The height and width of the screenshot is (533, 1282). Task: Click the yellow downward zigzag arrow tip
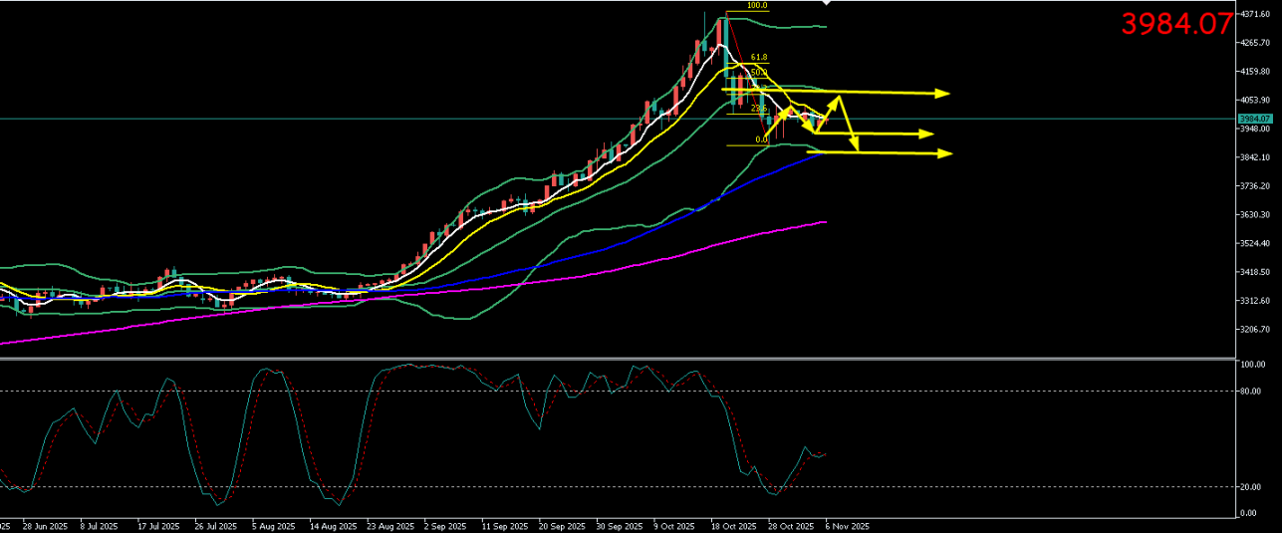click(x=855, y=148)
